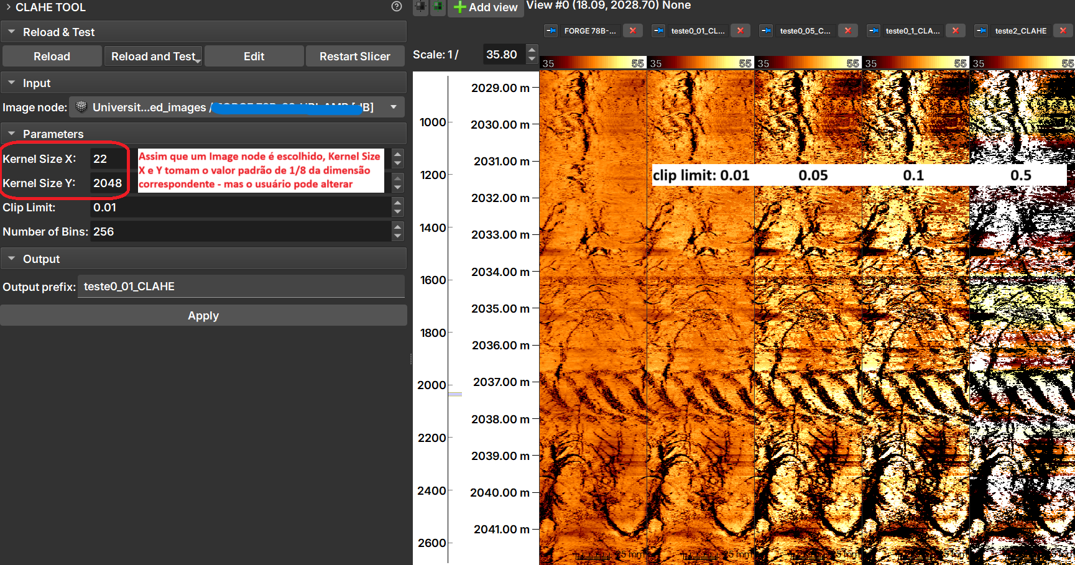Open the CLAHE Tool help icon
Viewport: 1075px width, 565px height.
point(397,7)
